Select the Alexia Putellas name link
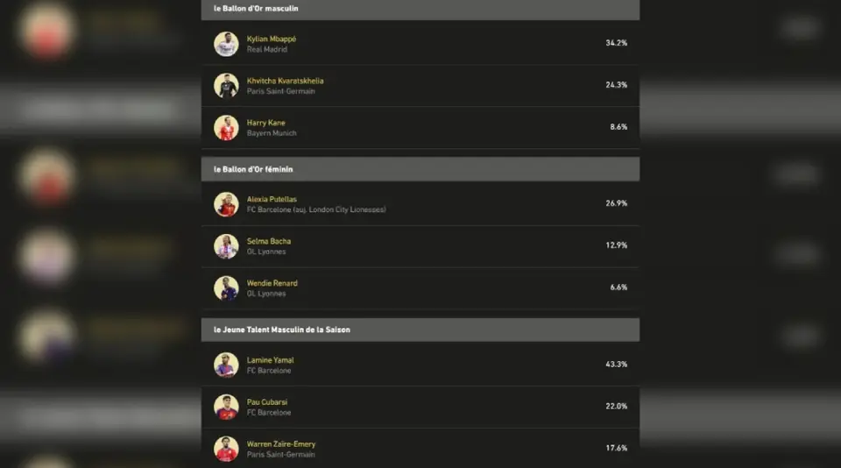The width and height of the screenshot is (841, 468). point(272,199)
